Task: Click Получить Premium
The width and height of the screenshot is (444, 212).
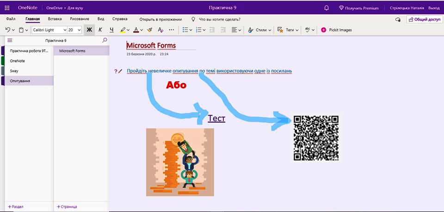Action: [359, 8]
